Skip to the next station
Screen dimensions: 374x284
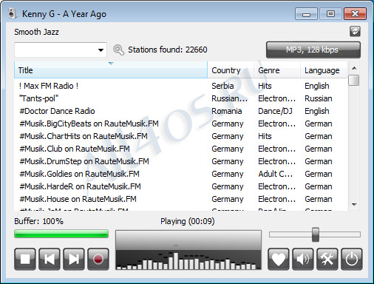point(74,259)
